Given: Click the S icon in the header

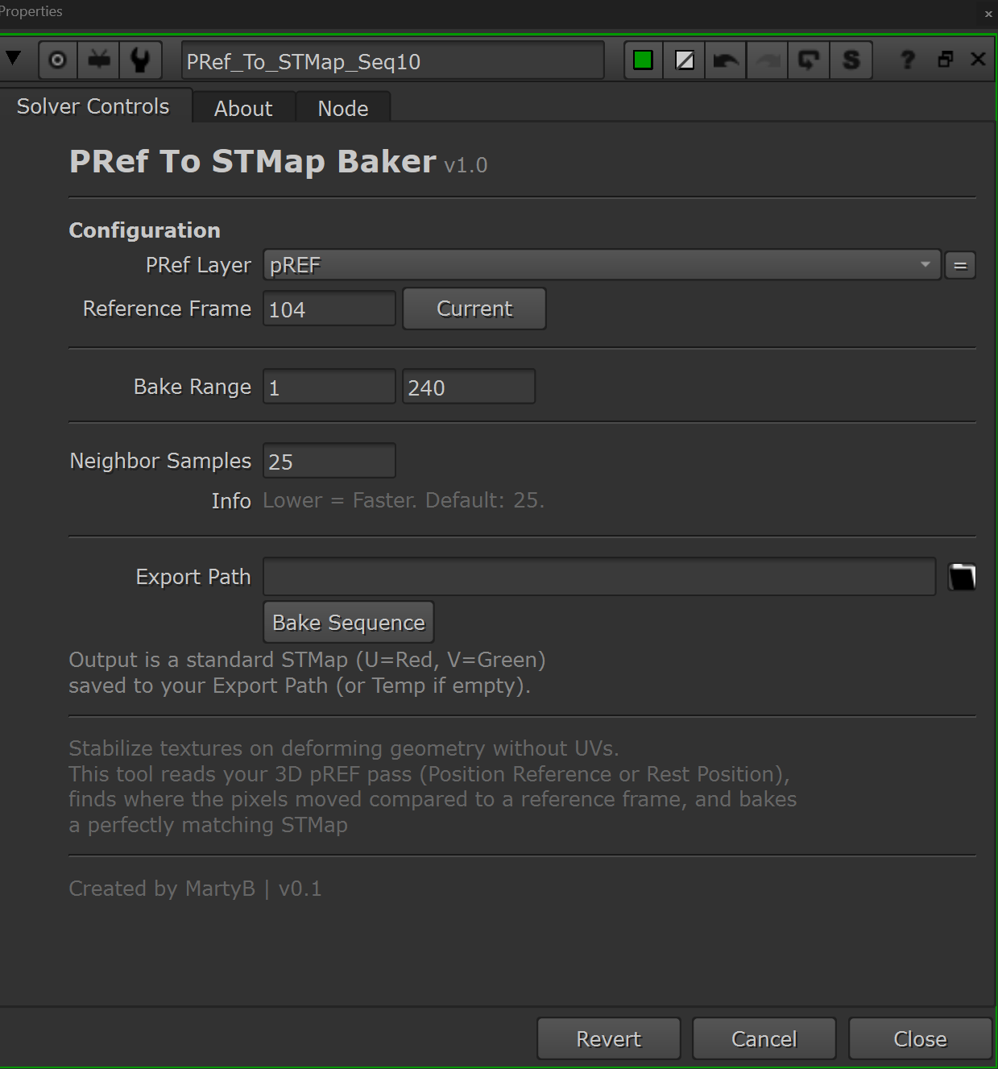Looking at the screenshot, I should pyautogui.click(x=851, y=60).
